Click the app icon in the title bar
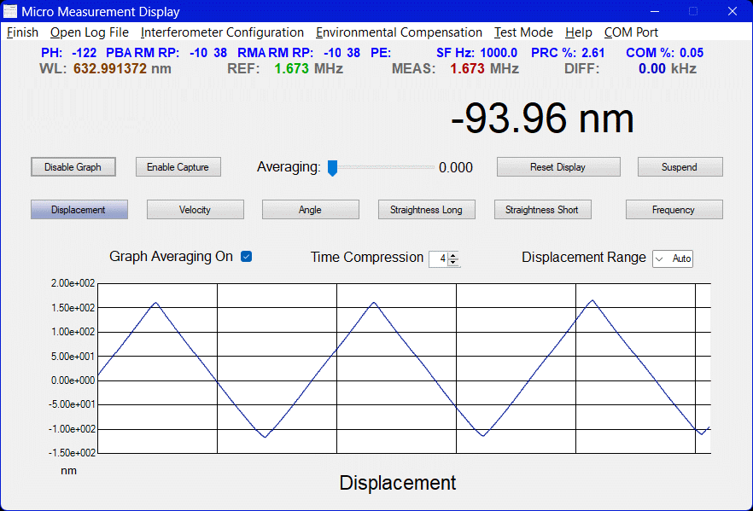 point(11,11)
